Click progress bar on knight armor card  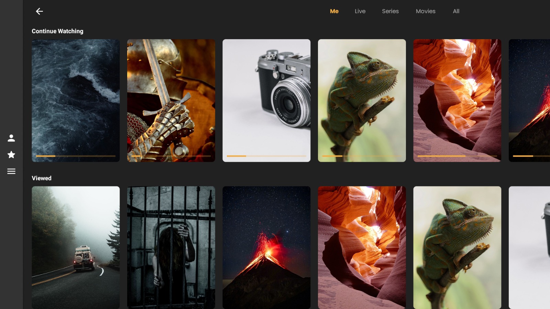pos(171,156)
